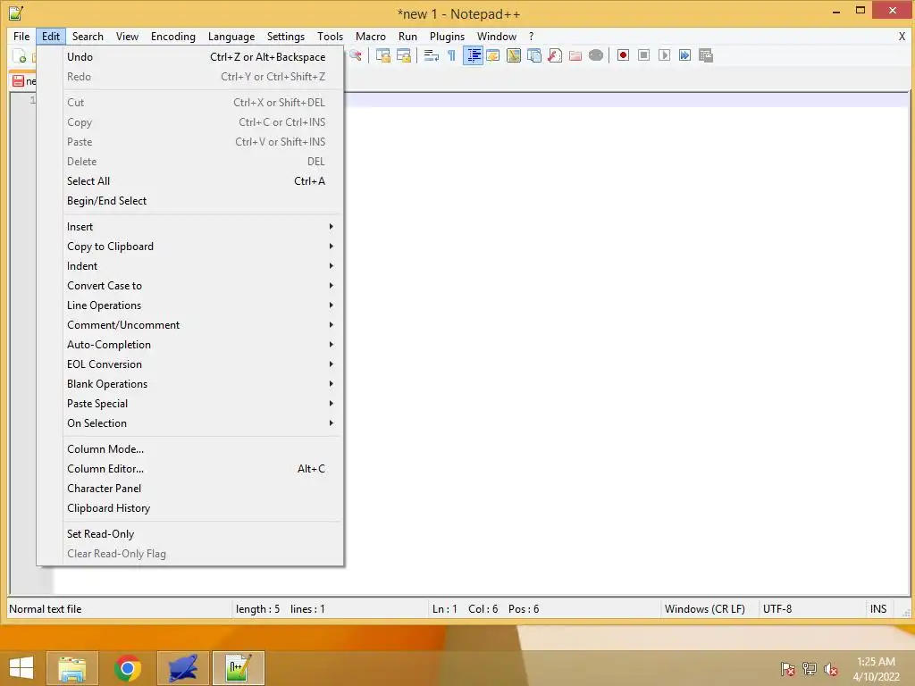Expand the Indent submenu
Screen dimensions: 915x686
(x=202, y=266)
